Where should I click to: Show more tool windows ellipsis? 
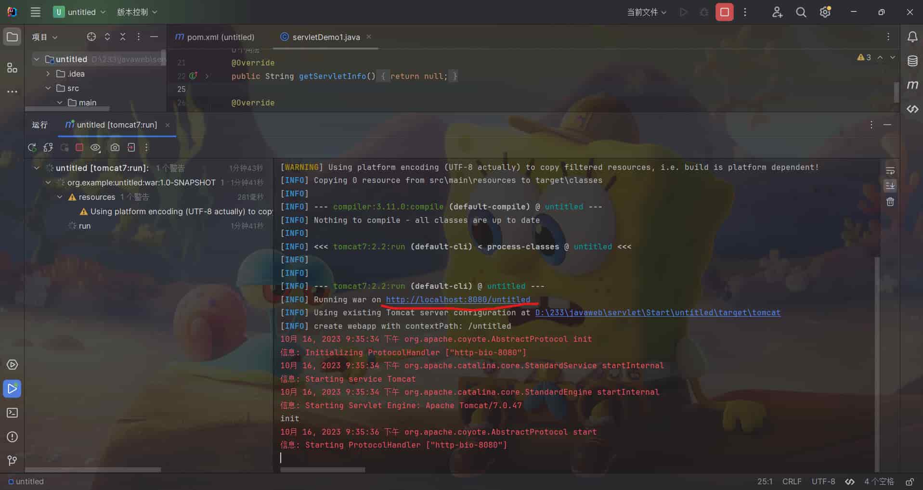13,91
